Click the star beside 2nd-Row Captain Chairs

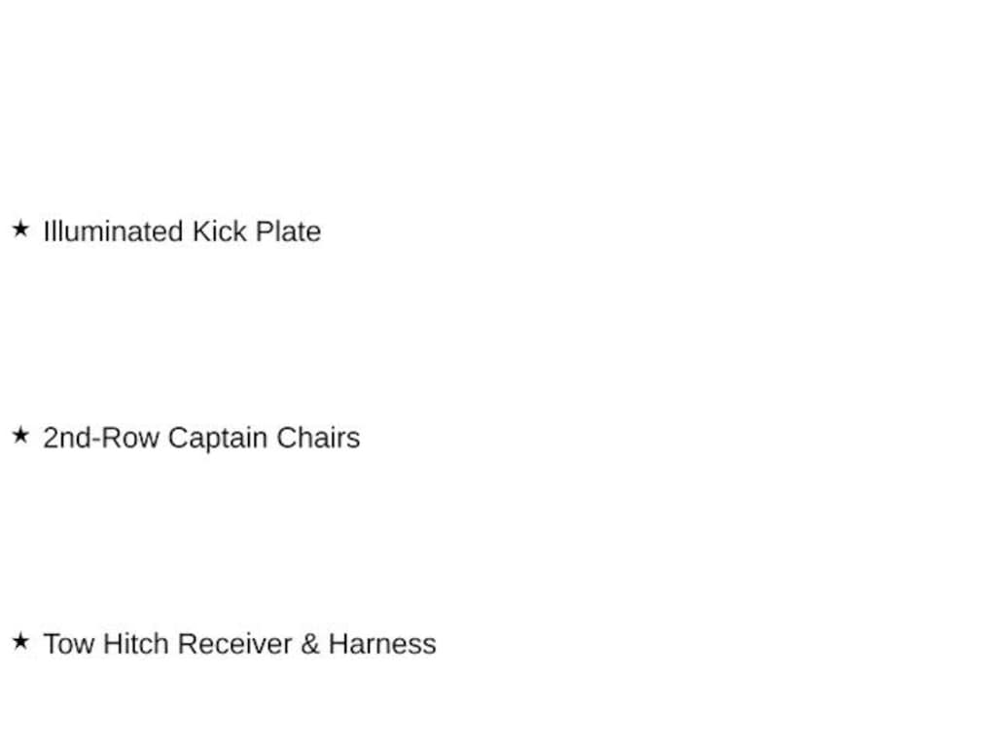20,435
